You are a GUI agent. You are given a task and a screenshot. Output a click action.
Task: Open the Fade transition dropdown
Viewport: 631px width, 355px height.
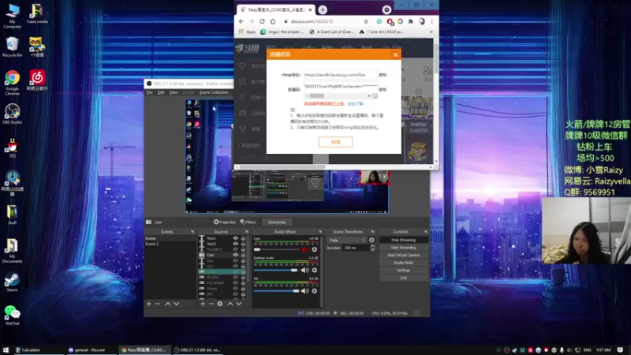coord(347,241)
